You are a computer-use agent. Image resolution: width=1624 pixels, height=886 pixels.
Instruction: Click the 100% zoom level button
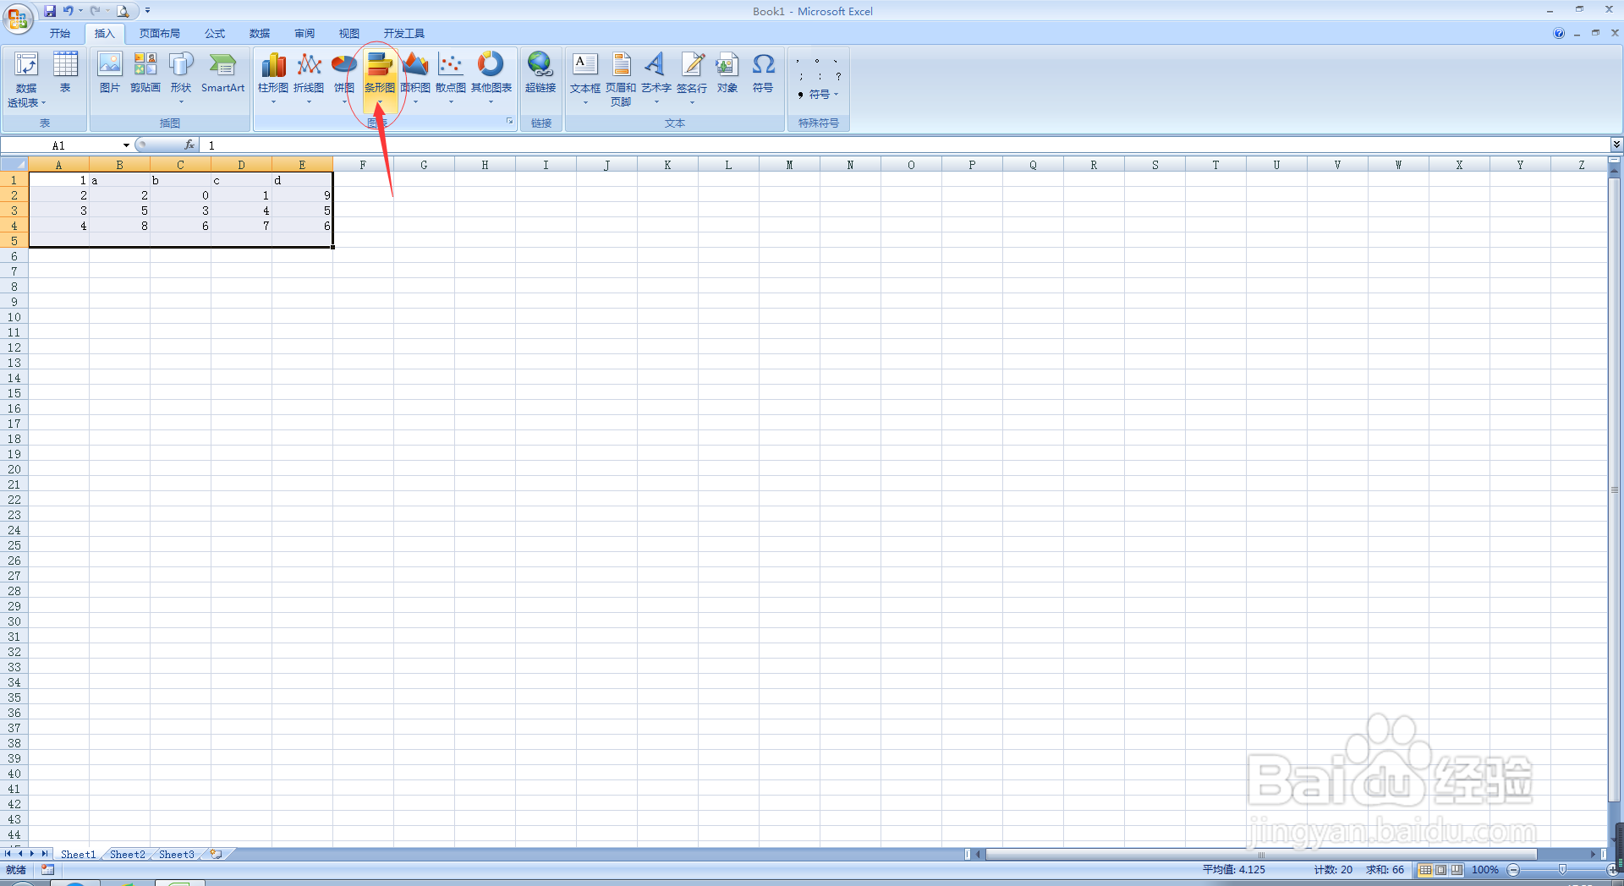[1485, 869]
